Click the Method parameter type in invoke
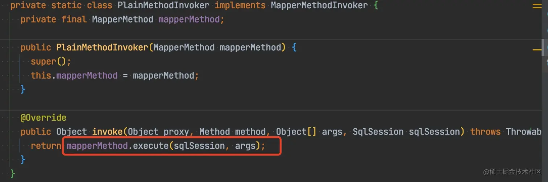The image size is (548, 182). [215, 132]
